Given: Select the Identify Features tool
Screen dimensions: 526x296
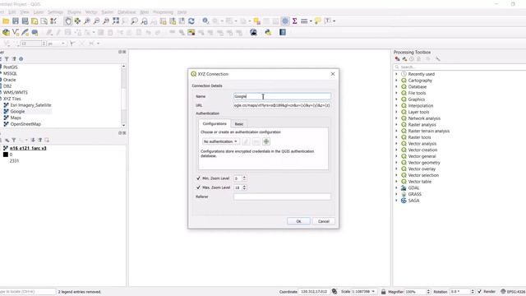Looking at the screenshot, I should (x=205, y=21).
